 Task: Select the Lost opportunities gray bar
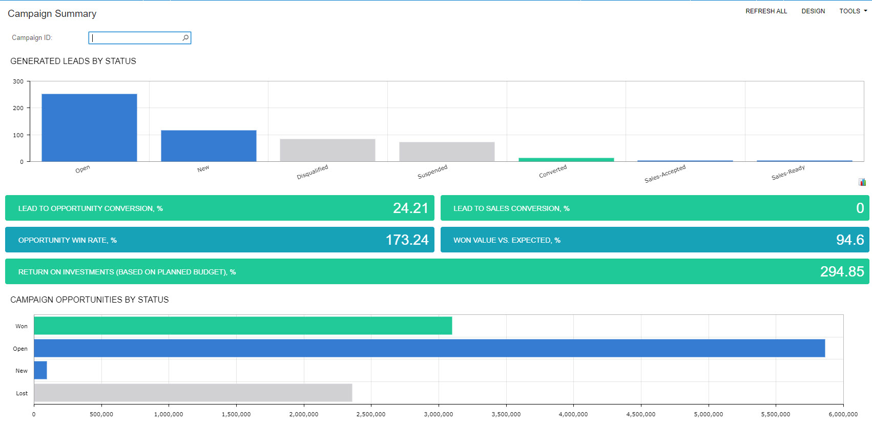click(193, 393)
